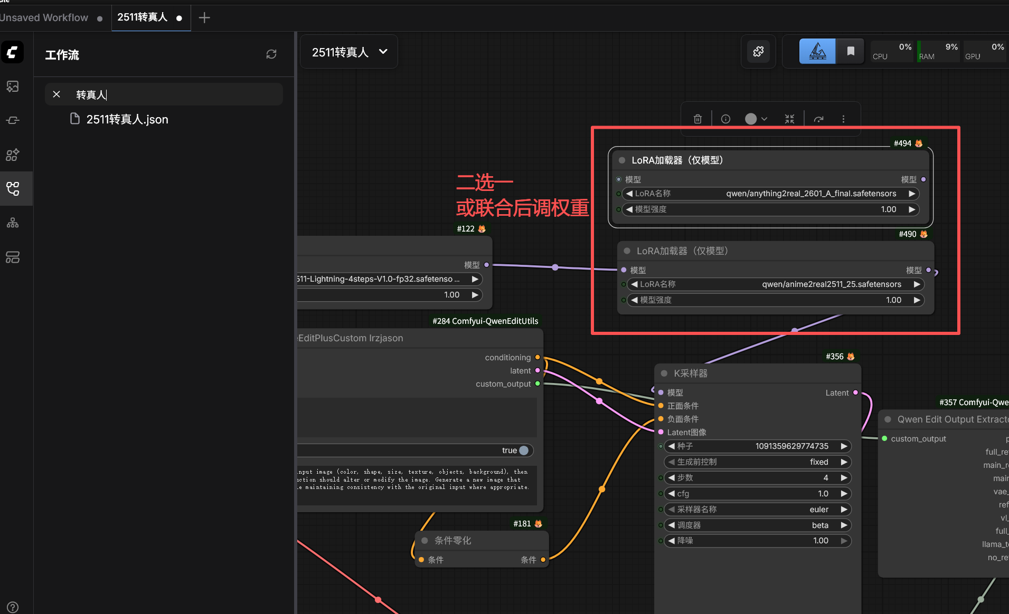Viewport: 1009px width, 614px height.
Task: Toggle collapse dot of K采样器 node
Action: 664,373
